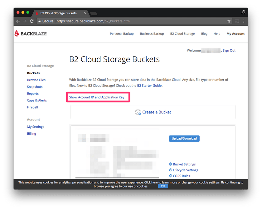Image resolution: width=262 pixels, height=209 pixels.
Task: Open Bucket Settings link
Action: click(x=184, y=164)
